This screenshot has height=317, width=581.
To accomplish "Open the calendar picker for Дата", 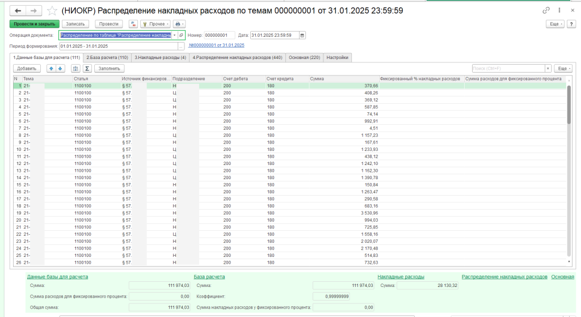I will click(302, 35).
